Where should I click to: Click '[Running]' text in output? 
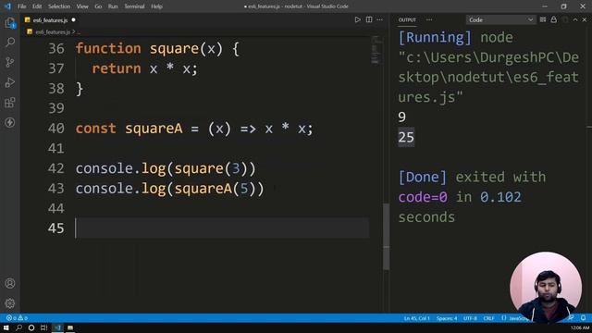point(435,37)
